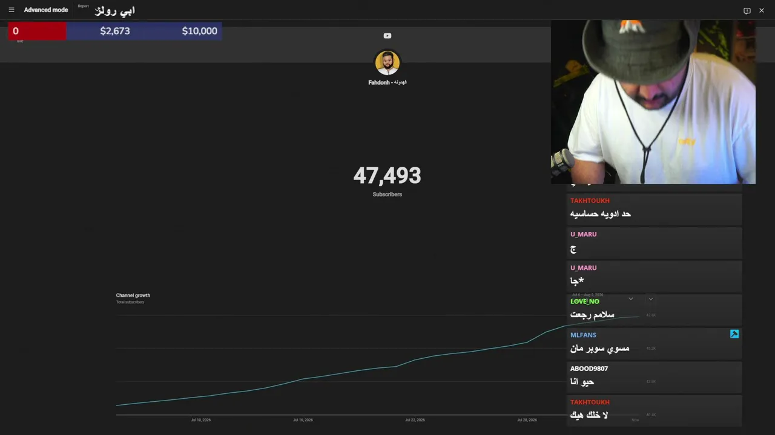Click the Arabic title 'ابي رولز' in header
The width and height of the screenshot is (775, 435).
pos(114,11)
